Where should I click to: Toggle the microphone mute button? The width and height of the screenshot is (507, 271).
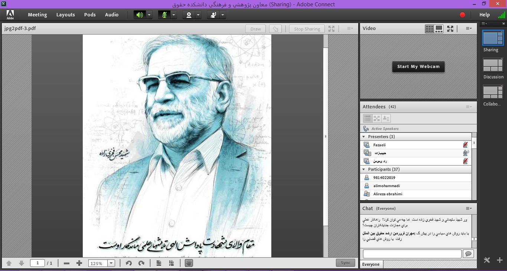tap(164, 15)
